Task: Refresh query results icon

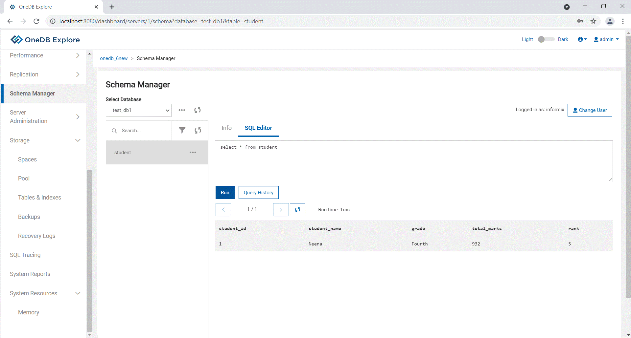Action: tap(297, 210)
